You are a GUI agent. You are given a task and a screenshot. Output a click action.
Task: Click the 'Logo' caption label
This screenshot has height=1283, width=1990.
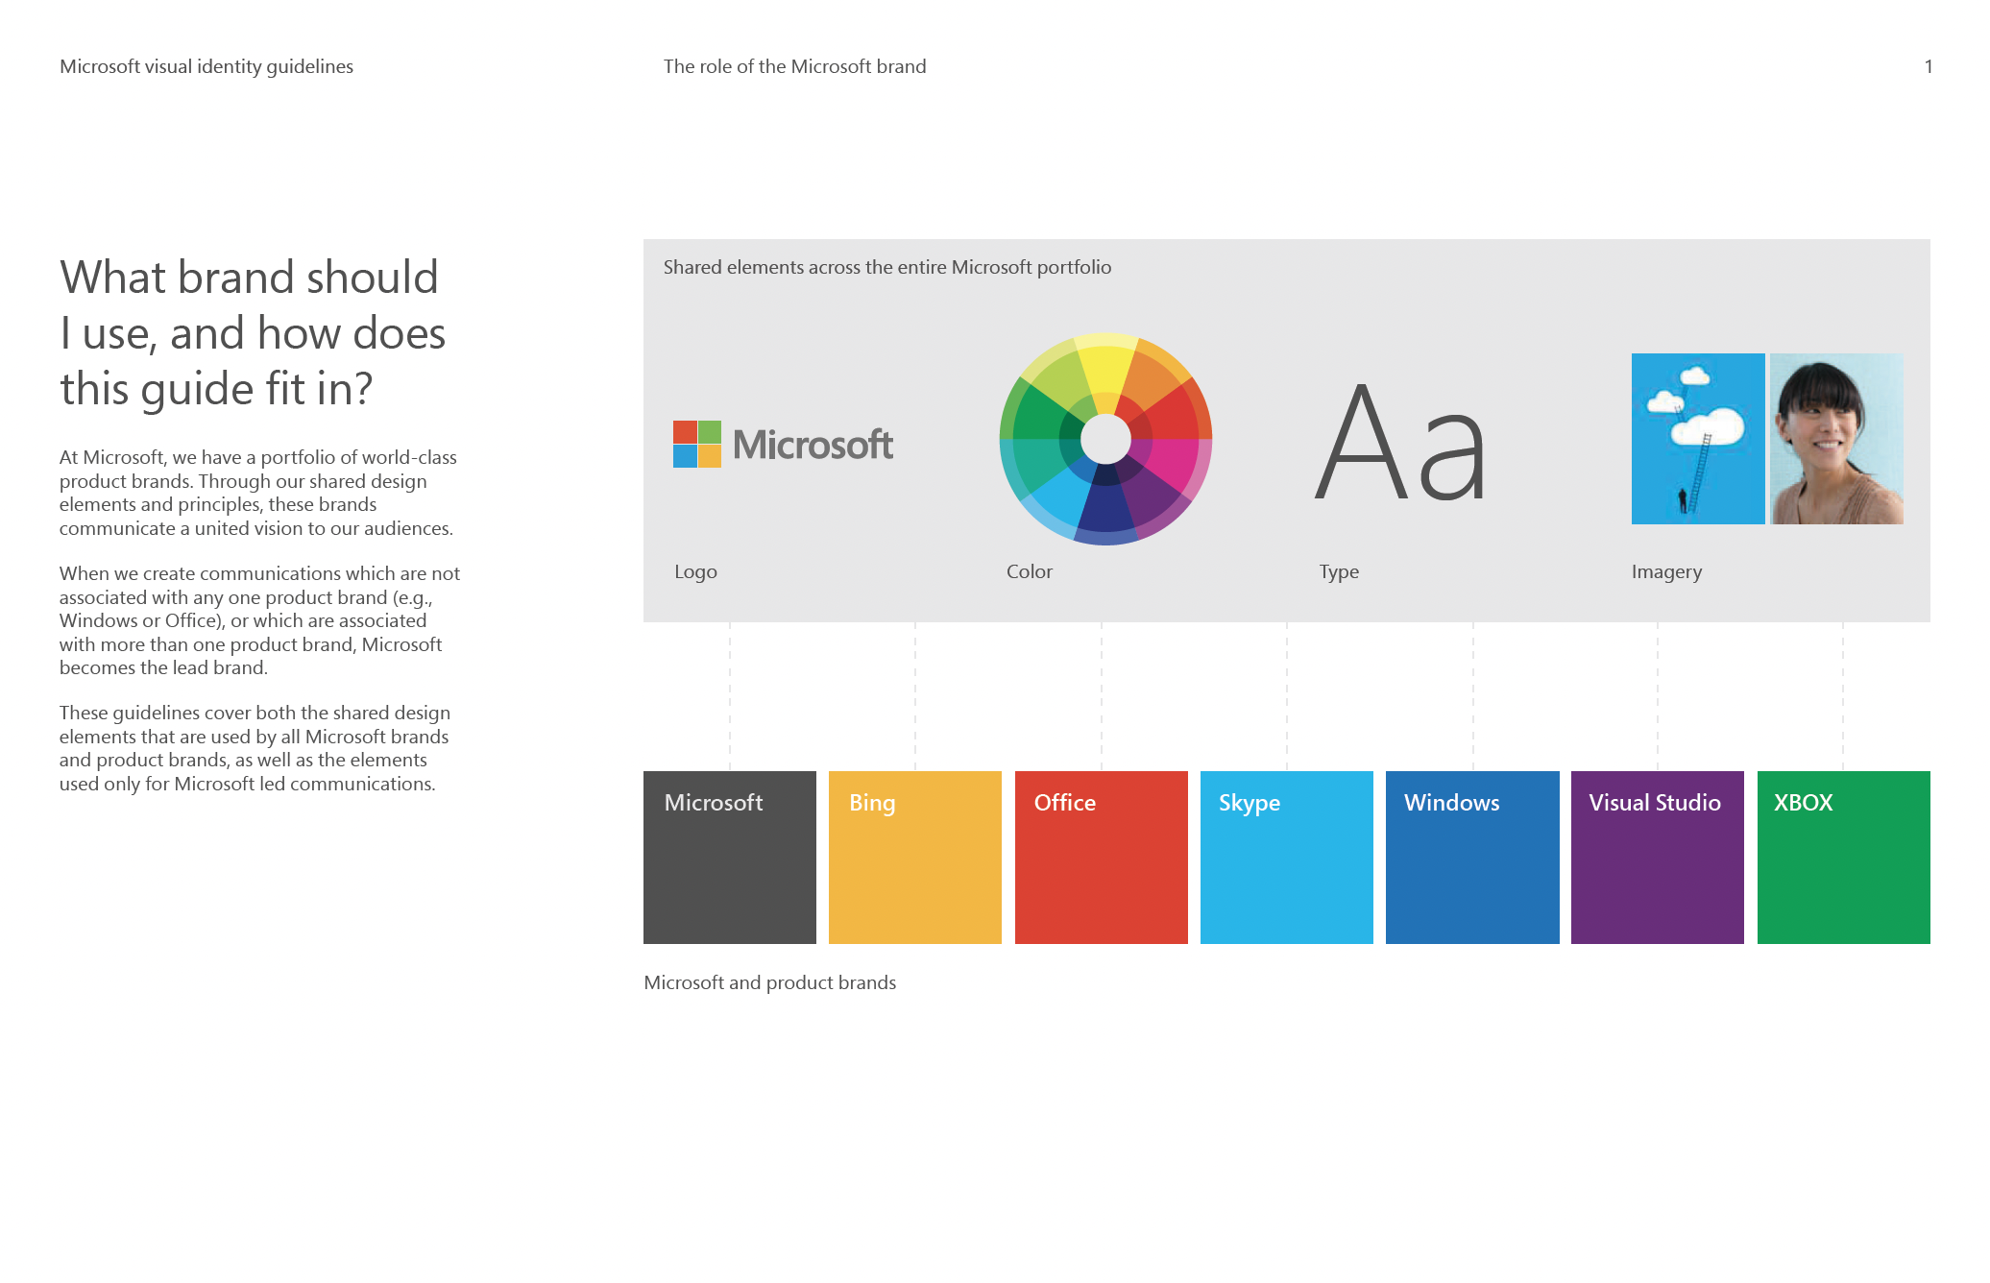pyautogui.click(x=695, y=572)
